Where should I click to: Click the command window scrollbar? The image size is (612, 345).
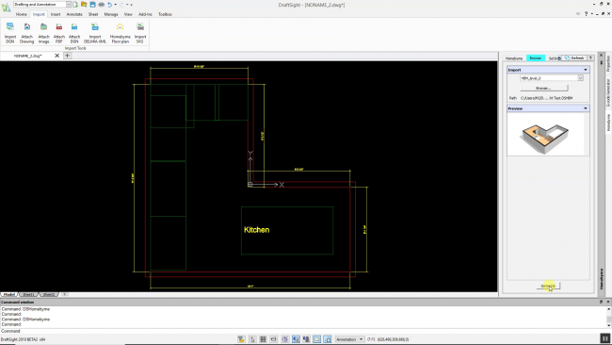(x=609, y=317)
